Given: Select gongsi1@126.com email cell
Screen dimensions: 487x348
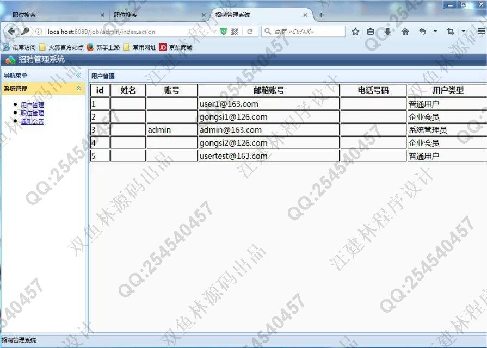Looking at the screenshot, I should (269, 117).
